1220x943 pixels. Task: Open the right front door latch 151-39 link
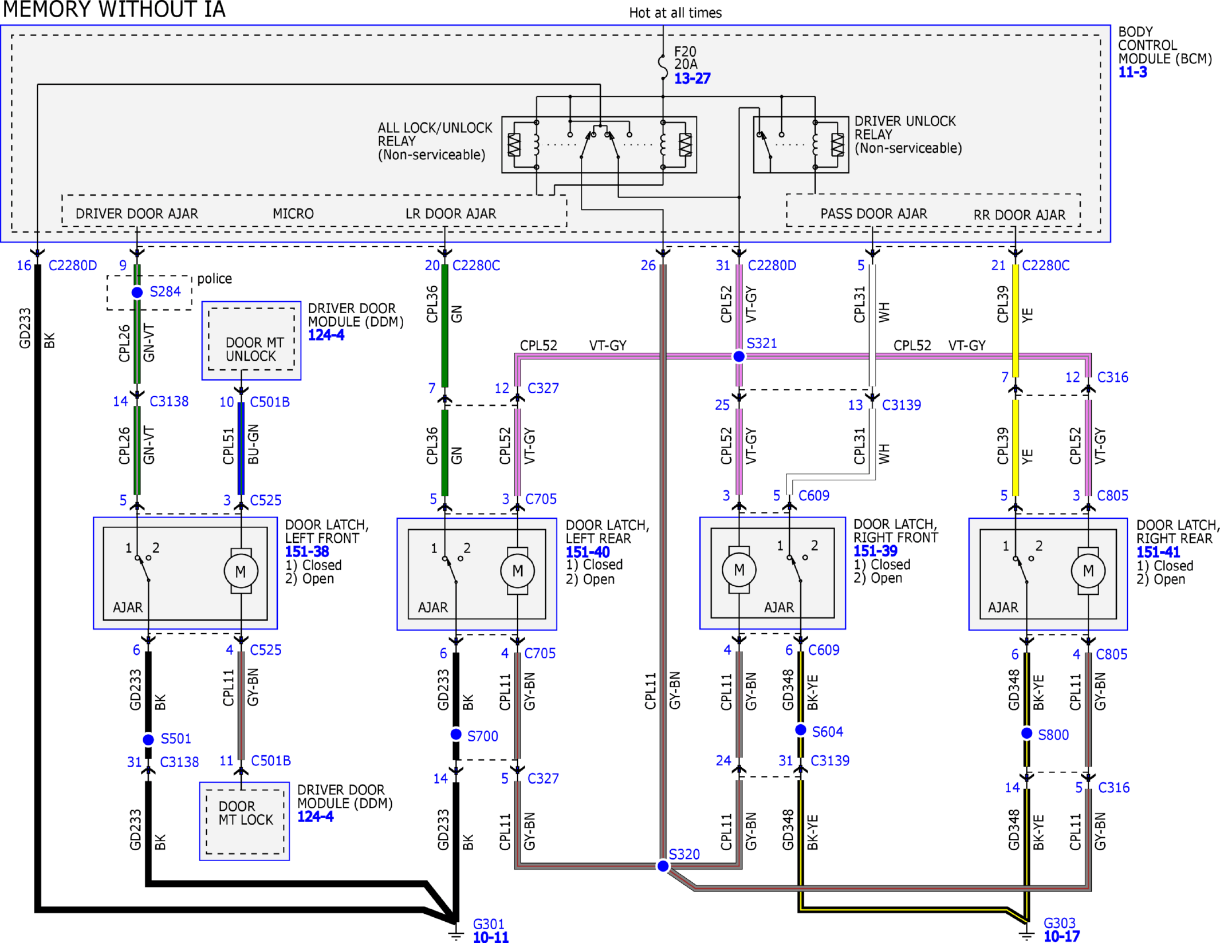click(x=875, y=551)
